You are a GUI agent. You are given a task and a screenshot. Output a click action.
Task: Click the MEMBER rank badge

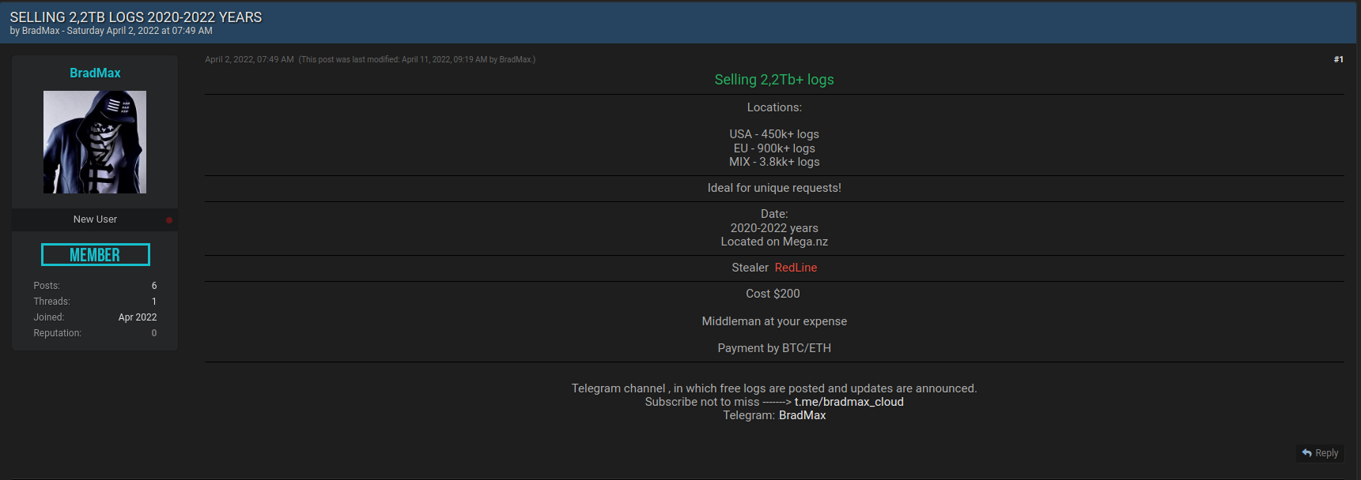tap(95, 255)
